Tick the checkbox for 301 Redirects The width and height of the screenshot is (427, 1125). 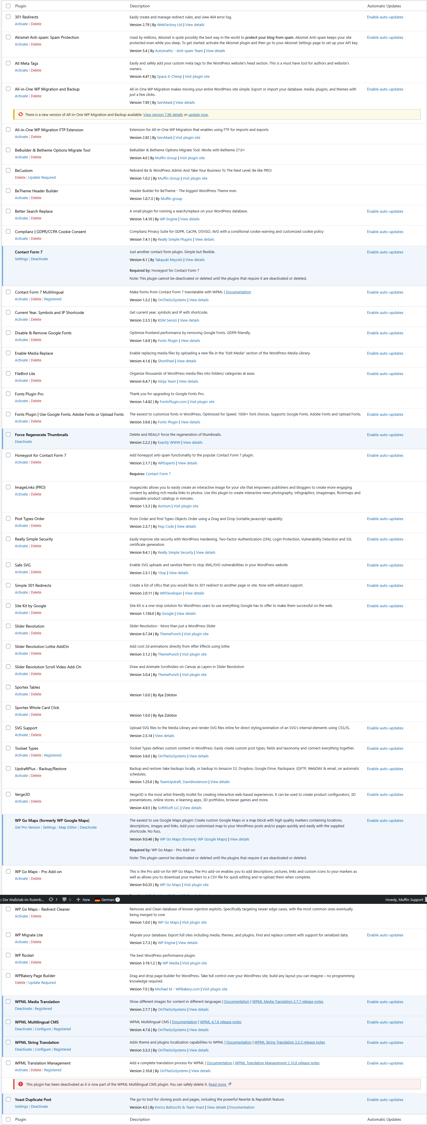click(8, 17)
